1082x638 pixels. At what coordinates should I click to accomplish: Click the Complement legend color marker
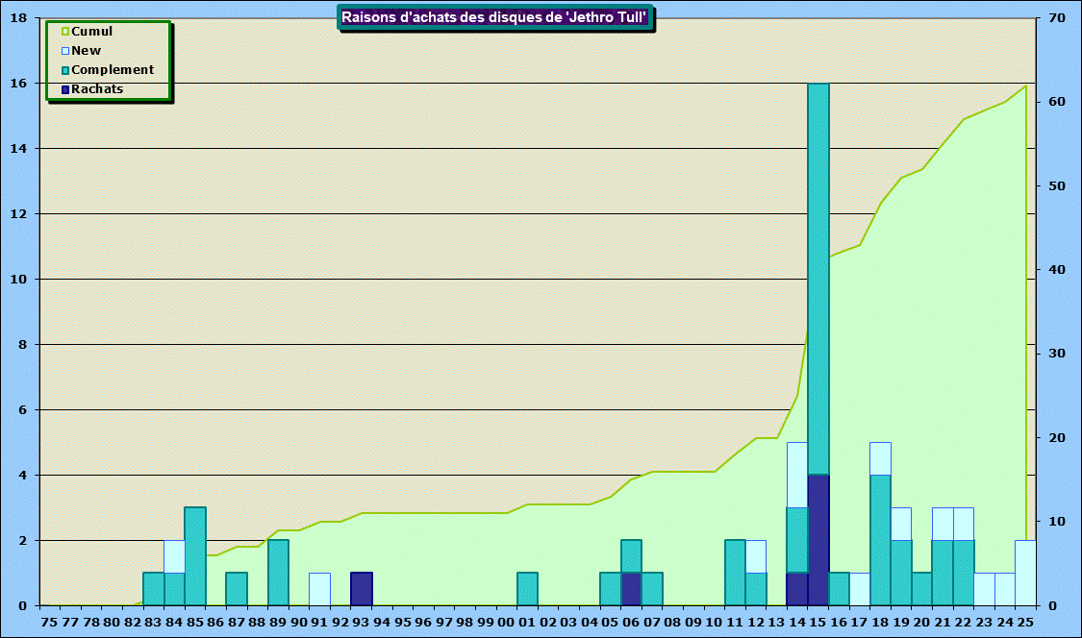pos(65,70)
